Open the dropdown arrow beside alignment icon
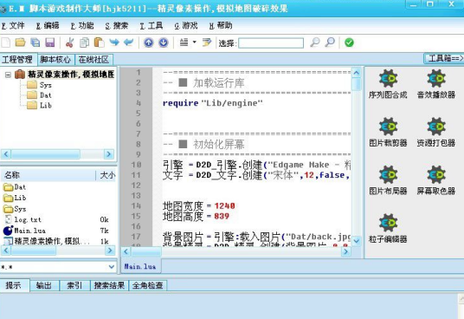Viewport: 464px width, 319px height. (x=195, y=42)
